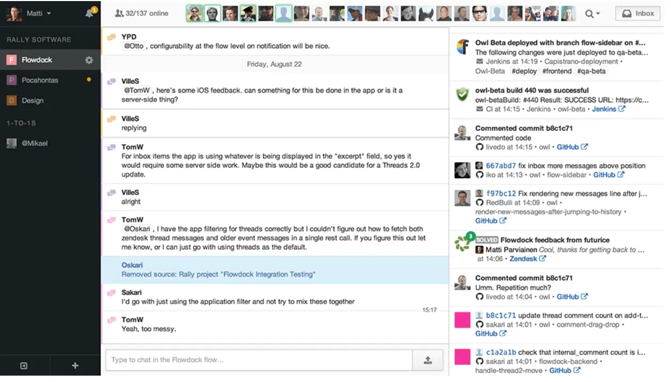
Task: Click the notification bell icon
Action: (x=89, y=13)
